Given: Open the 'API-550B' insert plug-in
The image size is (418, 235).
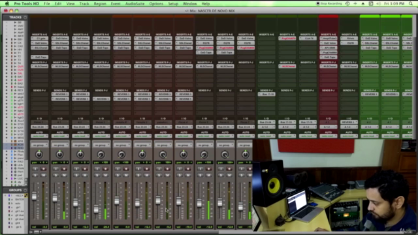Looking at the screenshot, I should click(329, 48).
